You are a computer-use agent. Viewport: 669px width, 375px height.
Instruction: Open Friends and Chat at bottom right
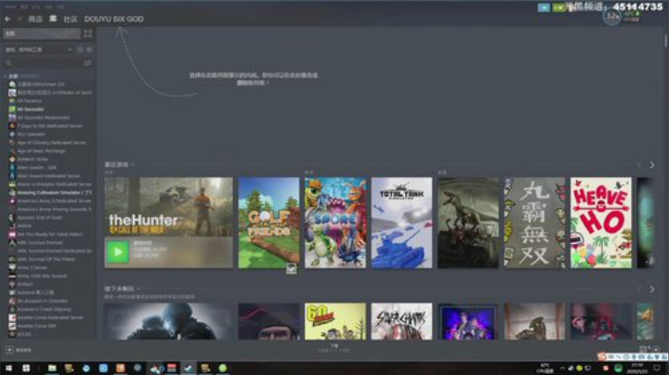click(649, 349)
